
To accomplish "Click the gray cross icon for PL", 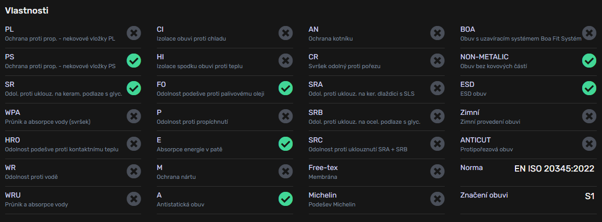I will 134,33.
